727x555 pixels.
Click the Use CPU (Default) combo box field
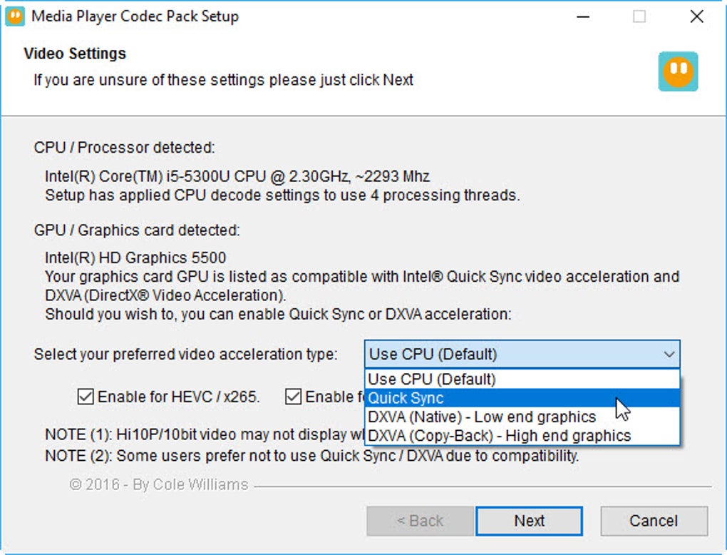pyautogui.click(x=513, y=354)
